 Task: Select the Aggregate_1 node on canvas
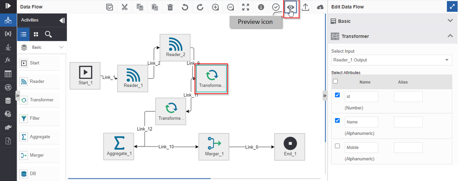click(119, 147)
